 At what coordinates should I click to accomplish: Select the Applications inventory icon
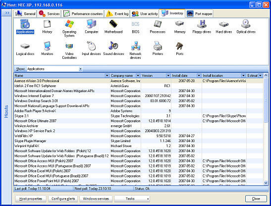tap(25, 27)
